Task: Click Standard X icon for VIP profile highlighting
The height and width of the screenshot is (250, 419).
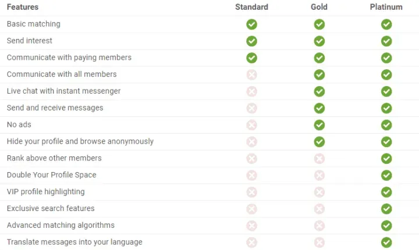Action: pyautogui.click(x=251, y=192)
